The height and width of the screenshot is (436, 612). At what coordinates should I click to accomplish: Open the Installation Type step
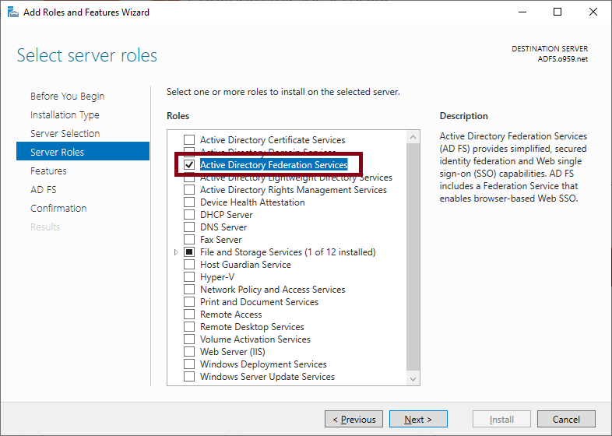[x=65, y=114]
